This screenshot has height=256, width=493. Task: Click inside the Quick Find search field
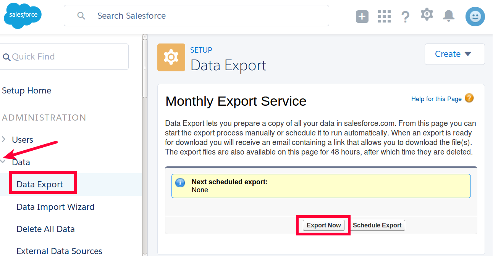(64, 56)
